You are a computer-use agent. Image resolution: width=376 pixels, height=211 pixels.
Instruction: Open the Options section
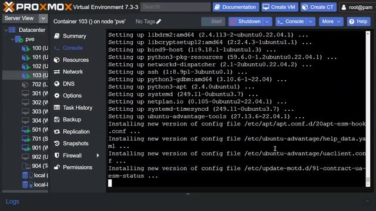(72, 96)
